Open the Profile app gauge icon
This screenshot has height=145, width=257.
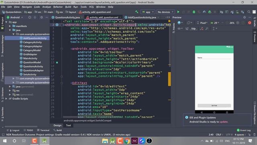tap(204, 12)
